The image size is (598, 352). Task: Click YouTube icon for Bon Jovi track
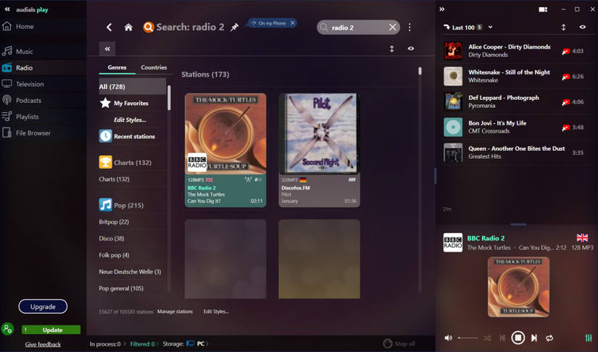[x=565, y=127]
